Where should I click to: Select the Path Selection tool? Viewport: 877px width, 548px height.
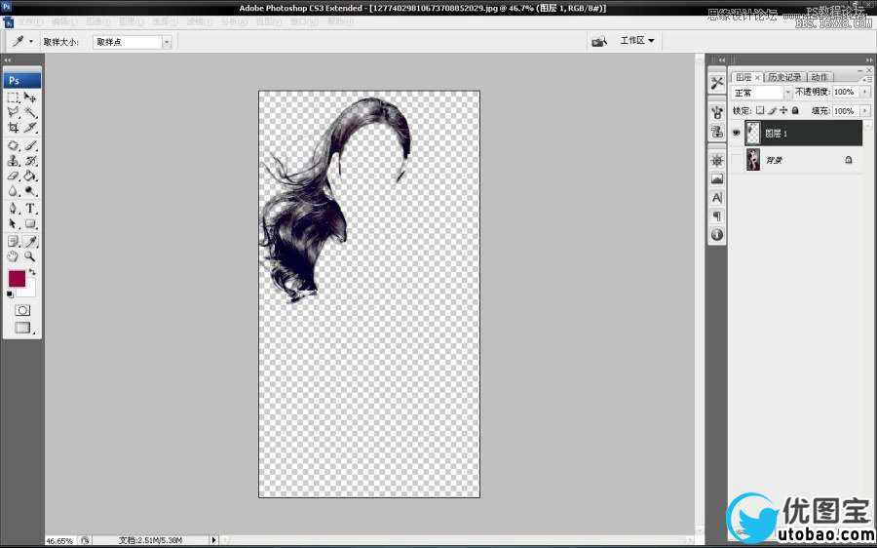[x=14, y=224]
